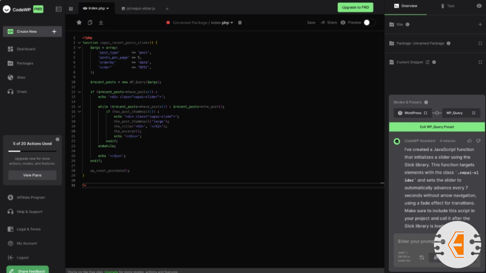Click the Upgrade to PRO button

[355, 7]
